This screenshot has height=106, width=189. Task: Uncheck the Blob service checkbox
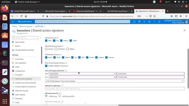click(46, 41)
